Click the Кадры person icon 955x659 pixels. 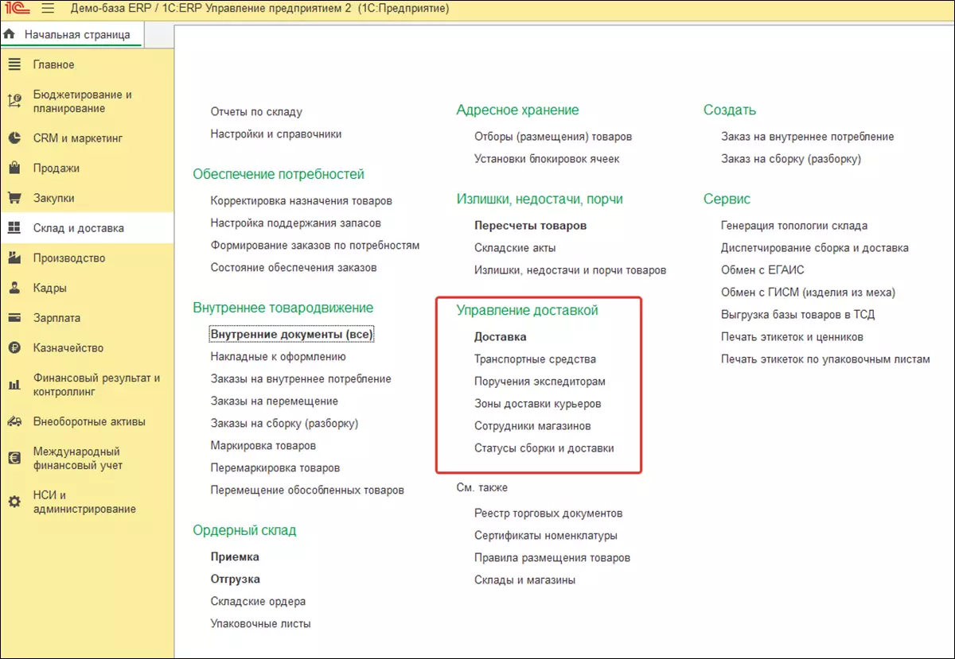pos(14,288)
